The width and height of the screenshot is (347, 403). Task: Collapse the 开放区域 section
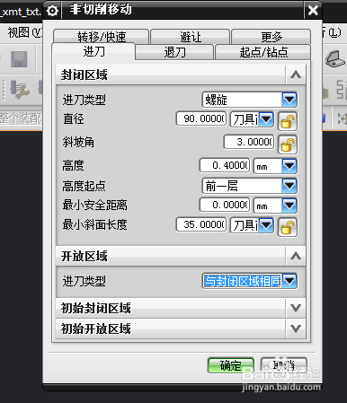click(296, 256)
